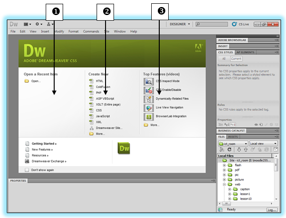The width and height of the screenshot is (286, 218).
Task: Open the Layout menu icon in title bar
Action: coord(27,24)
